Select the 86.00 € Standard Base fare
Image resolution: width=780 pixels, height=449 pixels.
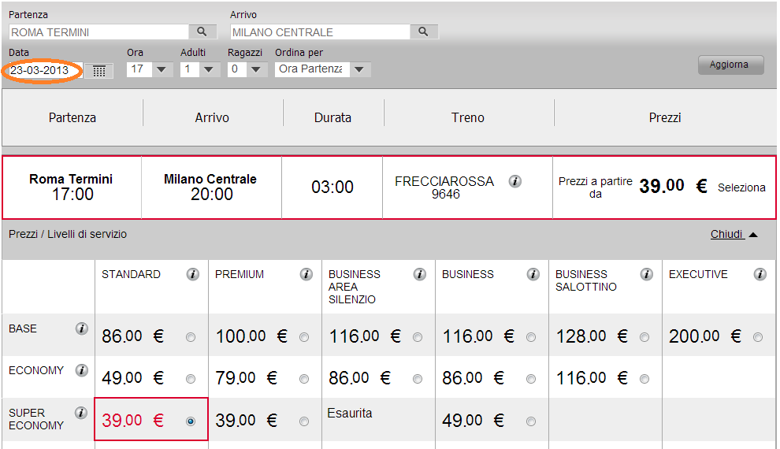click(191, 337)
